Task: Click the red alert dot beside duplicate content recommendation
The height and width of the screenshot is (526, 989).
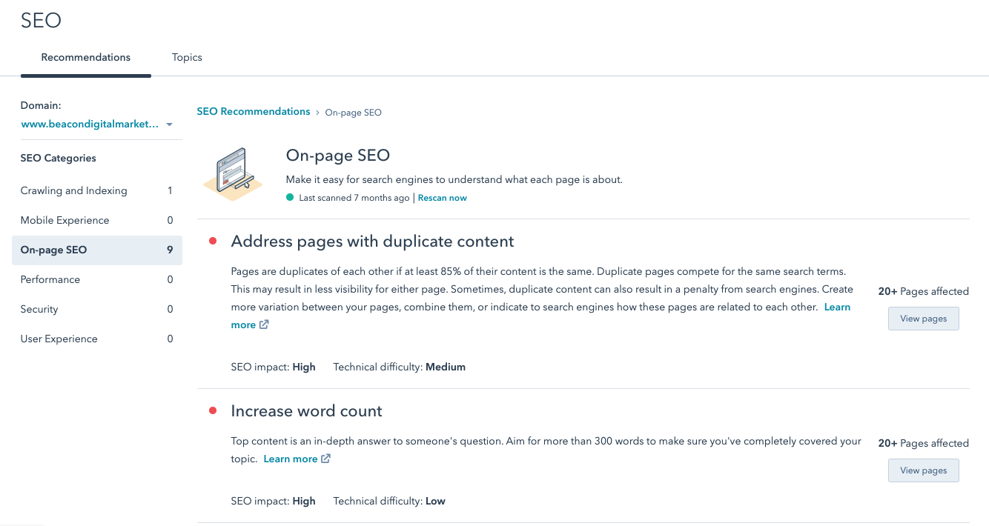Action: coord(213,240)
